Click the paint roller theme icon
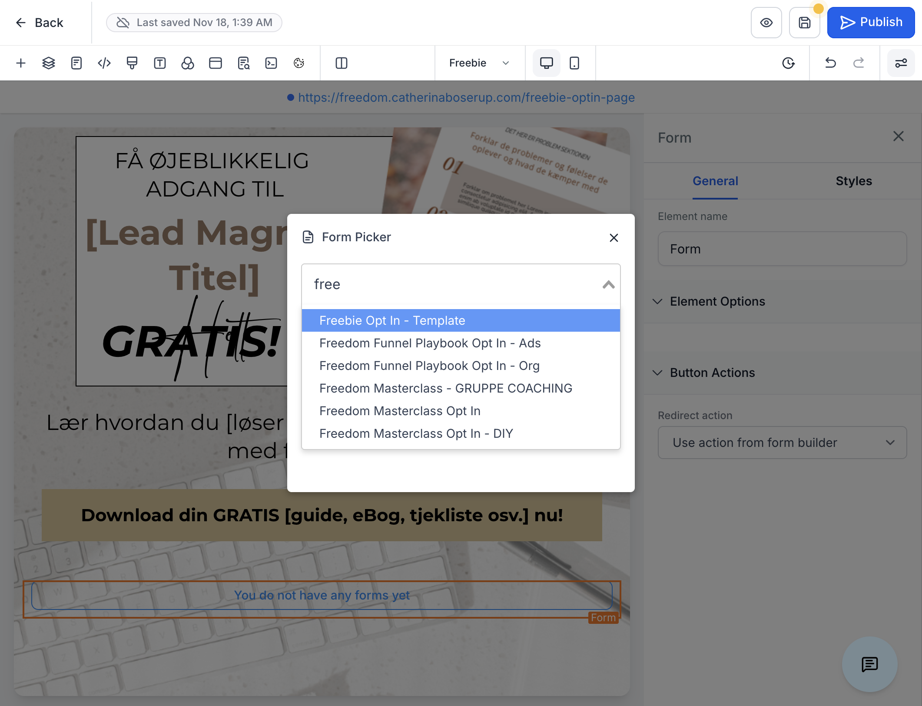Viewport: 922px width, 706px height. point(132,63)
